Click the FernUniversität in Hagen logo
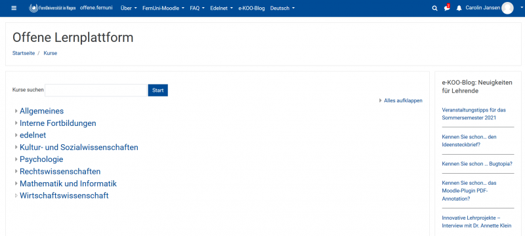The height and width of the screenshot is (236, 525). [x=53, y=8]
